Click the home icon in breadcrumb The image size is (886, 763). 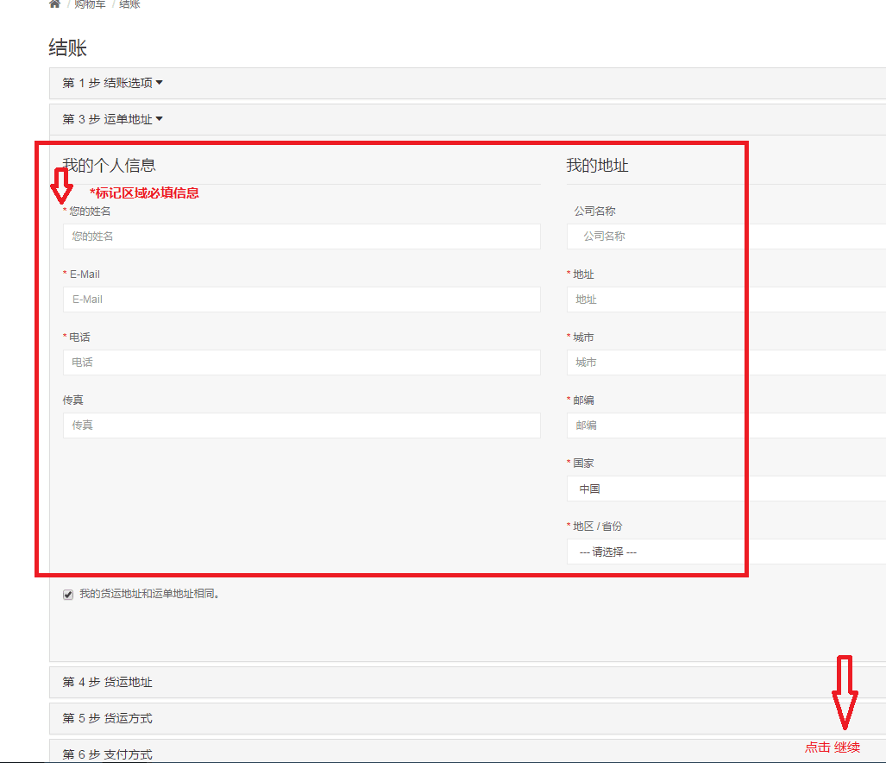pyautogui.click(x=54, y=4)
